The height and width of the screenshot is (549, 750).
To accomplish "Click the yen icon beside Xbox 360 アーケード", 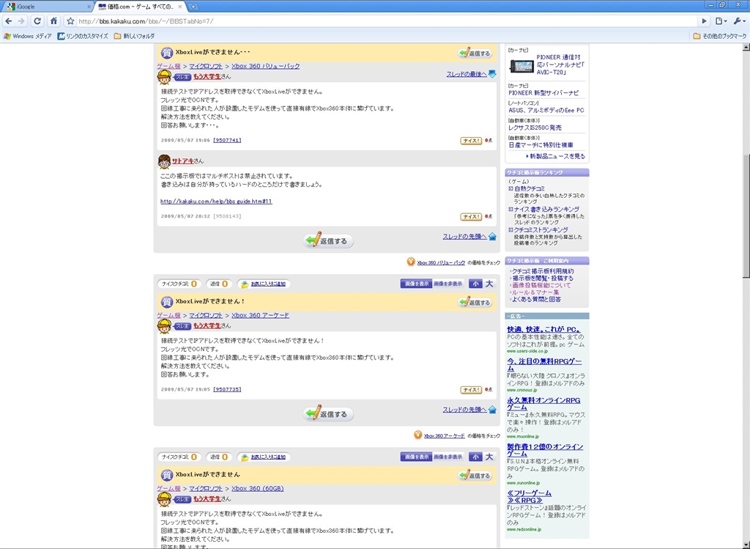I will click(x=418, y=435).
